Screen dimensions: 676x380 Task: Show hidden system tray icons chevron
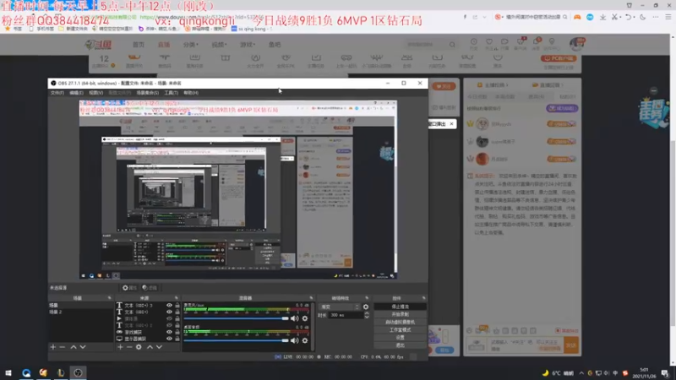(x=581, y=373)
